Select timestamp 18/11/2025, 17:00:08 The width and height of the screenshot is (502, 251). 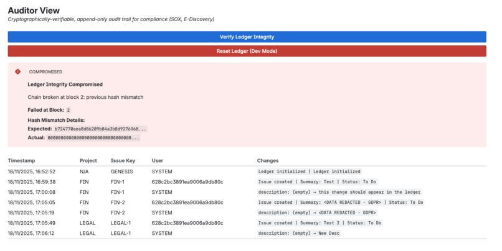pos(32,192)
